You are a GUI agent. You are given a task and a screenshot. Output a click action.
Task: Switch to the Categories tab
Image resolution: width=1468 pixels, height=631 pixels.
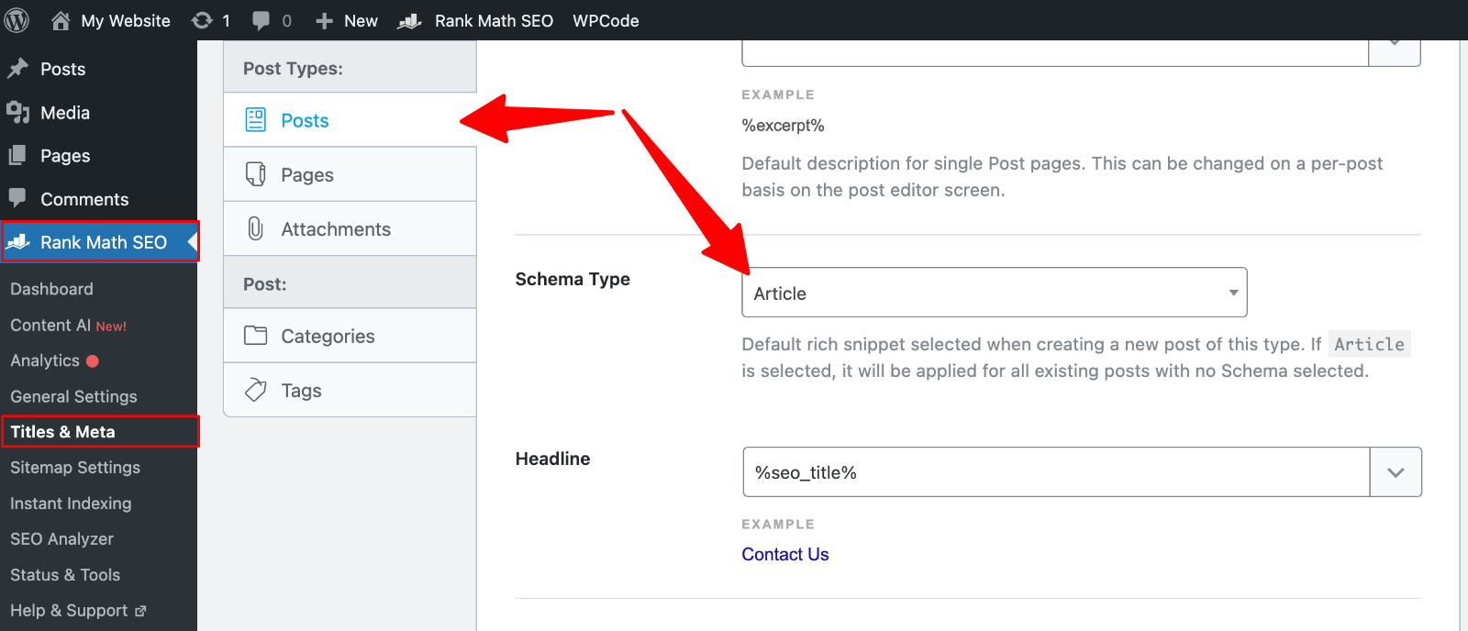click(x=350, y=336)
